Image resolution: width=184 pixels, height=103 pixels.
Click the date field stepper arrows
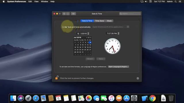click(x=88, y=33)
